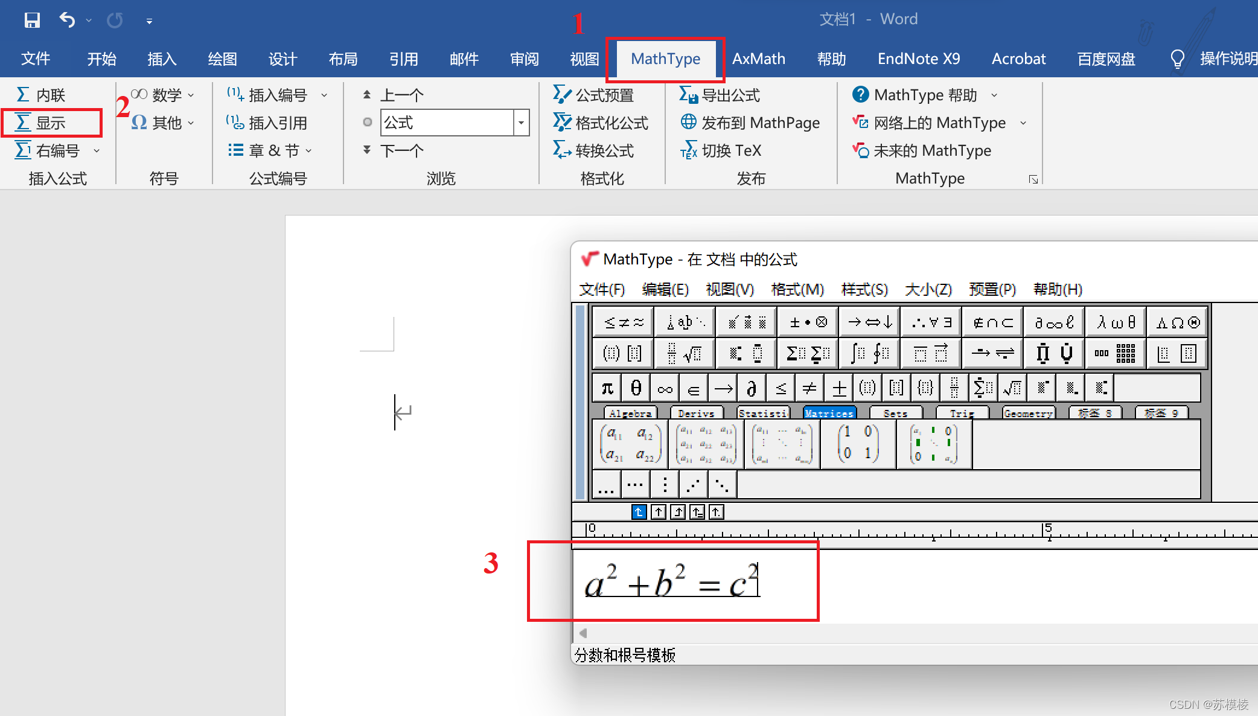Click 发布到 MathPage icon

click(689, 122)
